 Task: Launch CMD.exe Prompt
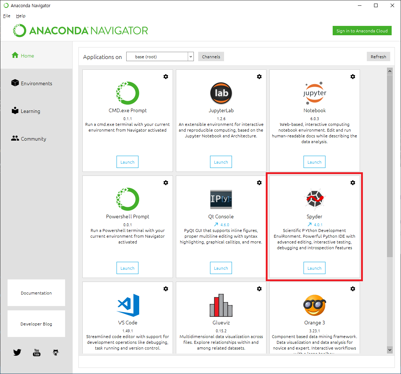127,162
